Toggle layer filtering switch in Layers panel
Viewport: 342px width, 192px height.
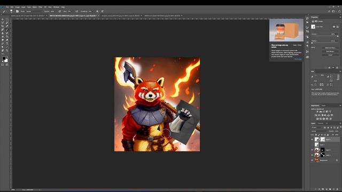(341, 127)
